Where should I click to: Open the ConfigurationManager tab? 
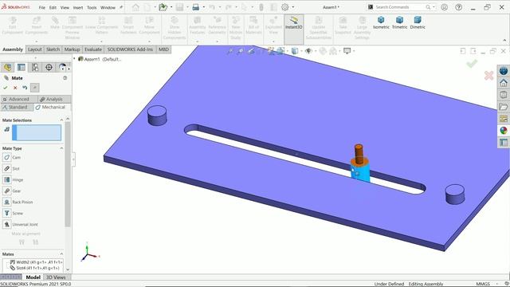click(35, 67)
